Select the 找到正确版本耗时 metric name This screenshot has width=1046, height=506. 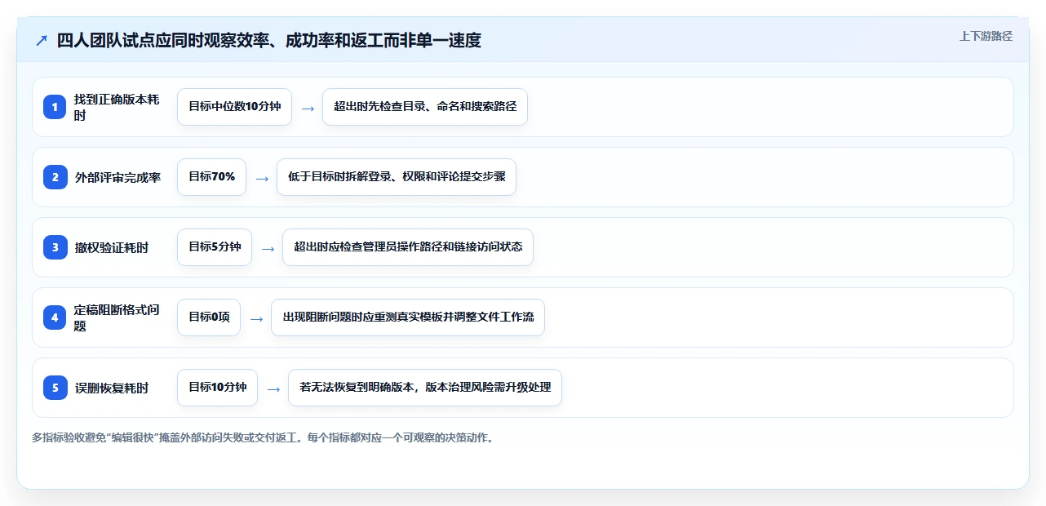pyautogui.click(x=117, y=107)
